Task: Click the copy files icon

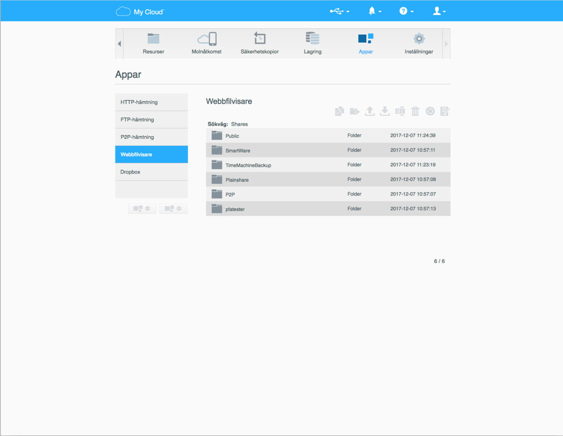Action: click(340, 111)
